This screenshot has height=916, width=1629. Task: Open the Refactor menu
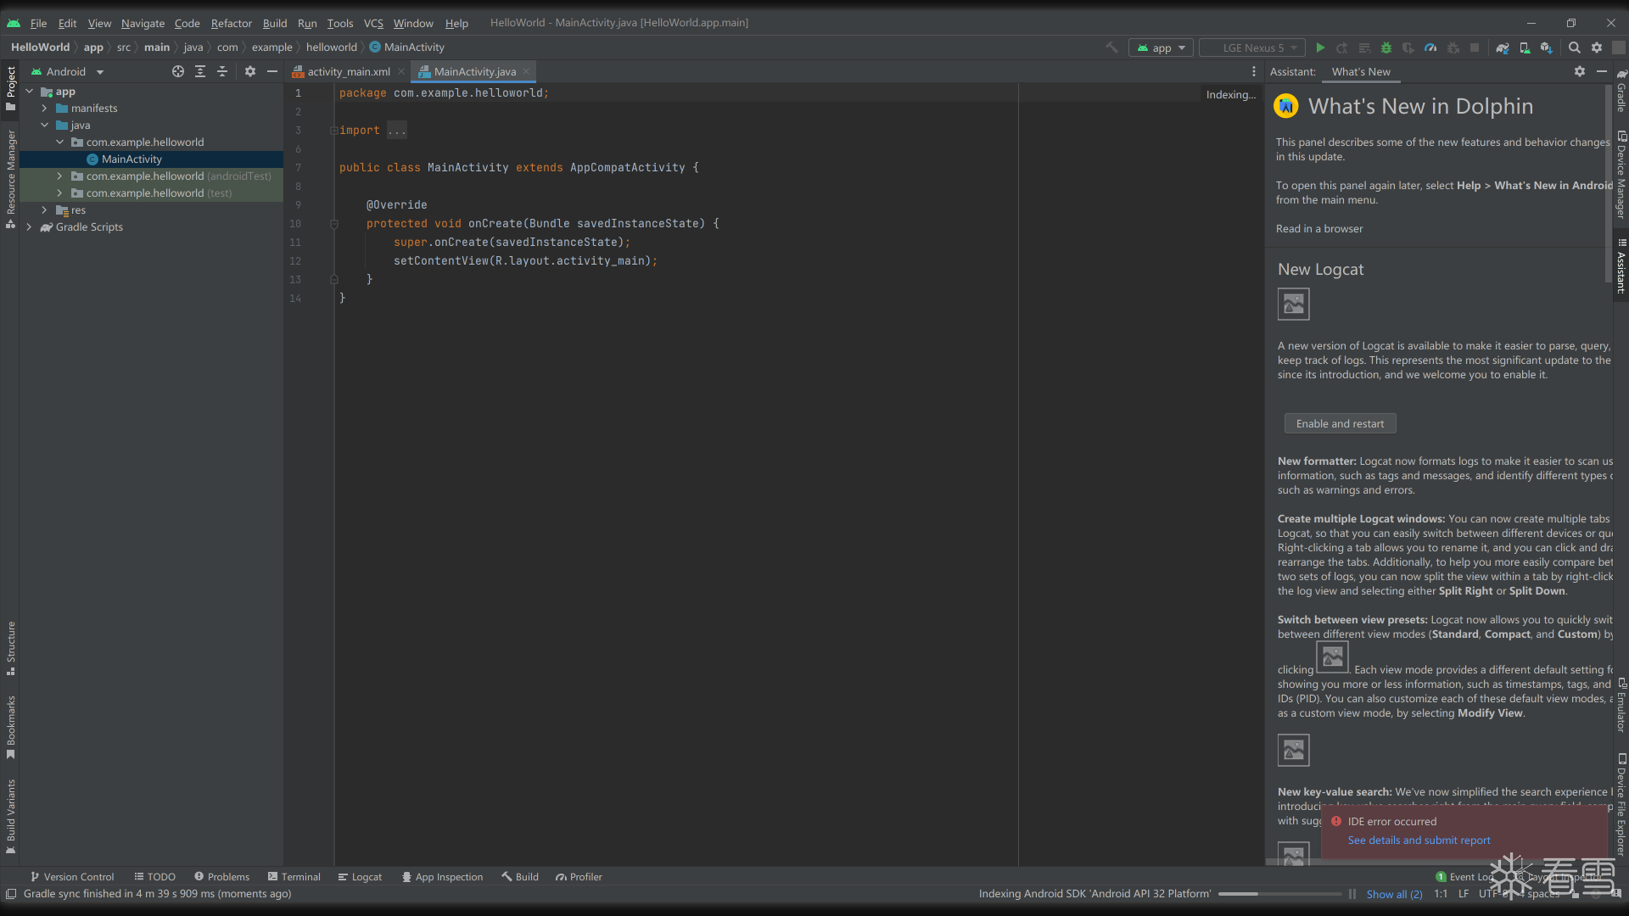pyautogui.click(x=231, y=23)
